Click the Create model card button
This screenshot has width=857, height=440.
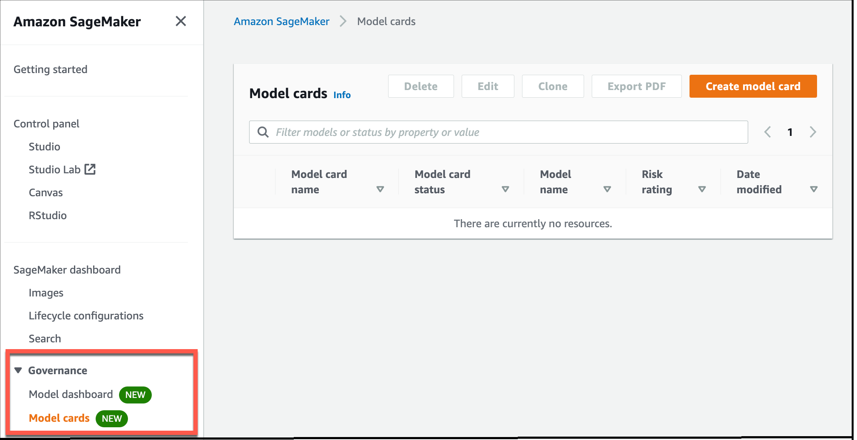pyautogui.click(x=753, y=86)
